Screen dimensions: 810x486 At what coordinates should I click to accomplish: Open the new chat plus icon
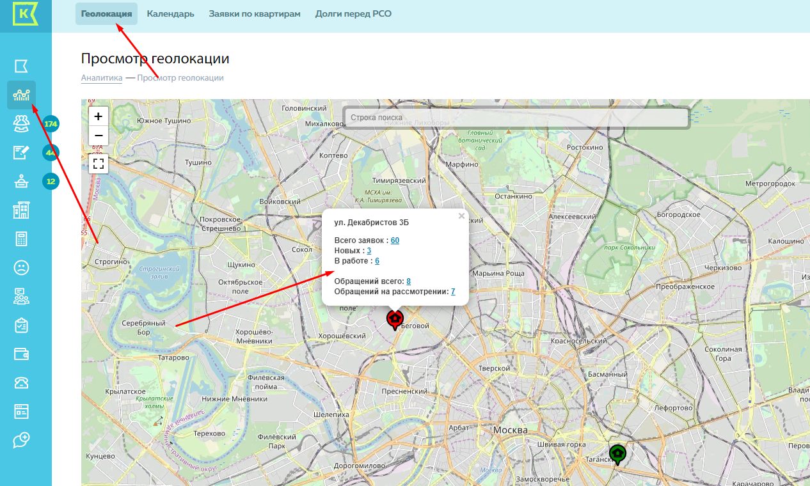(x=21, y=440)
